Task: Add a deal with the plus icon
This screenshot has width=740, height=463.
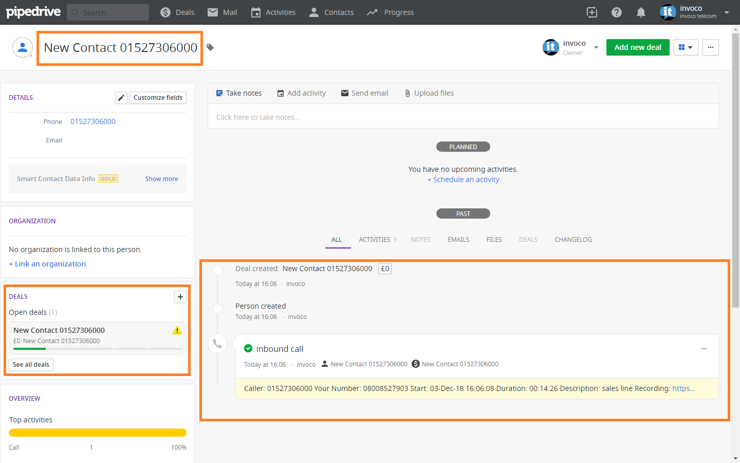Action: [x=180, y=297]
